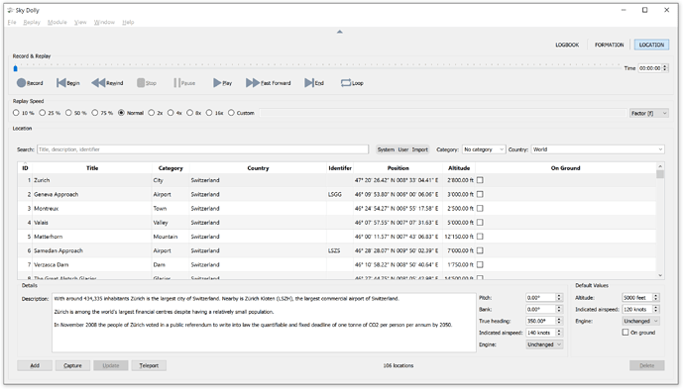The width and height of the screenshot is (684, 390).
Task: Toggle the Import filter button
Action: [419, 149]
